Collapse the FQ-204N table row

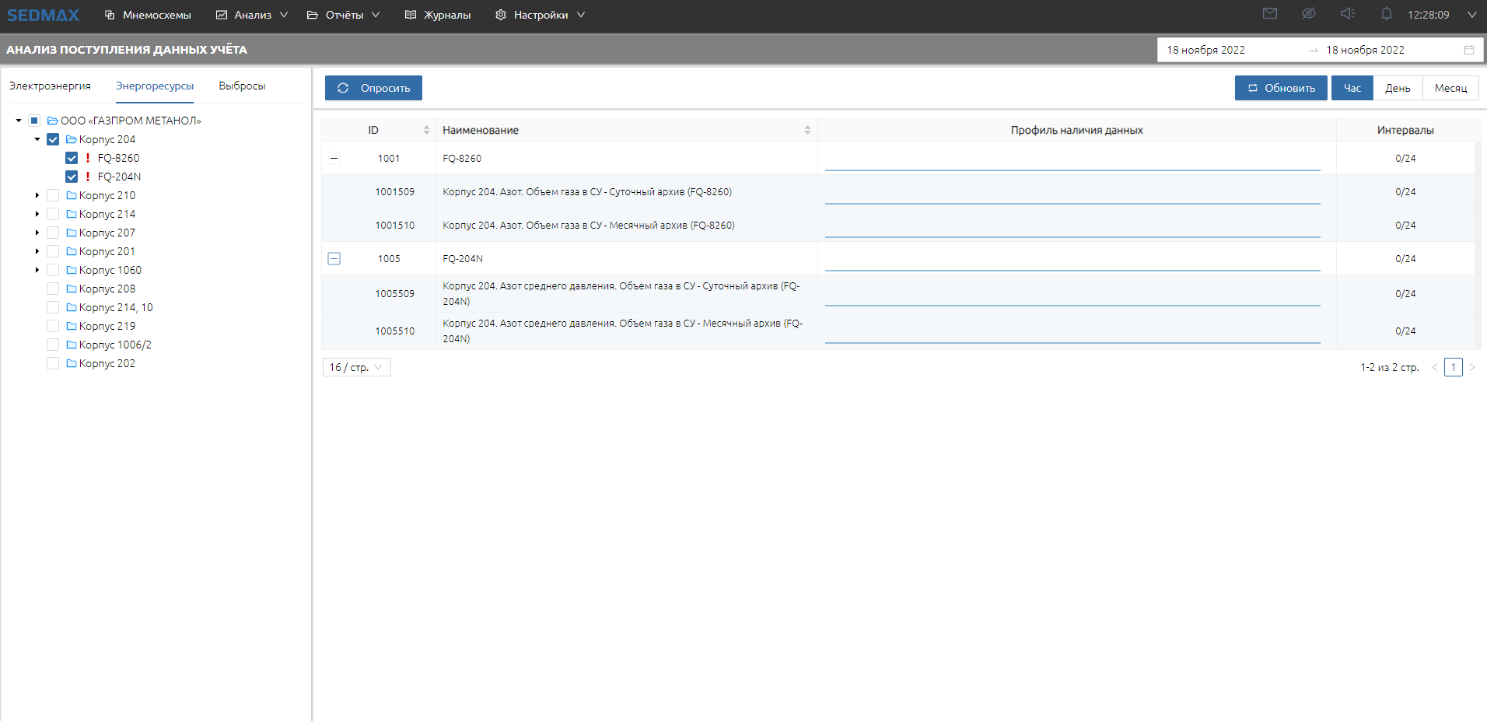[334, 258]
